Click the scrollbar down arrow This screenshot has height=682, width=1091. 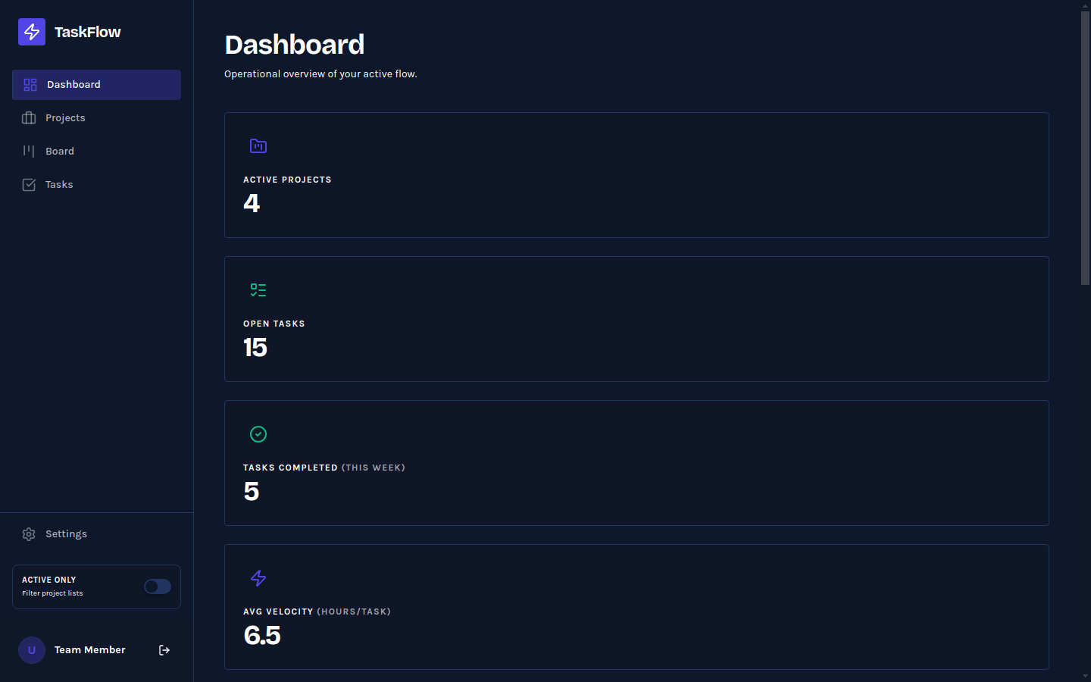[1085, 676]
